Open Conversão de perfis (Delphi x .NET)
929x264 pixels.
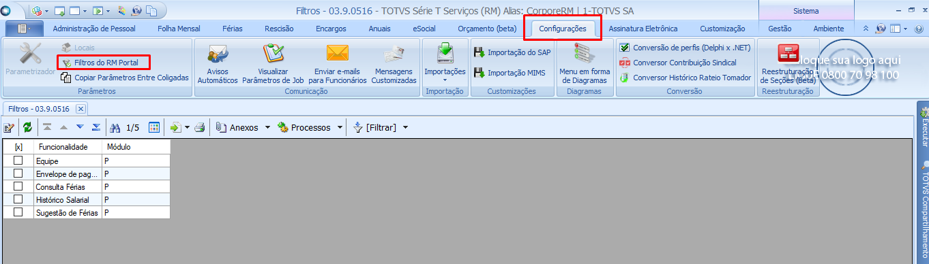[685, 48]
